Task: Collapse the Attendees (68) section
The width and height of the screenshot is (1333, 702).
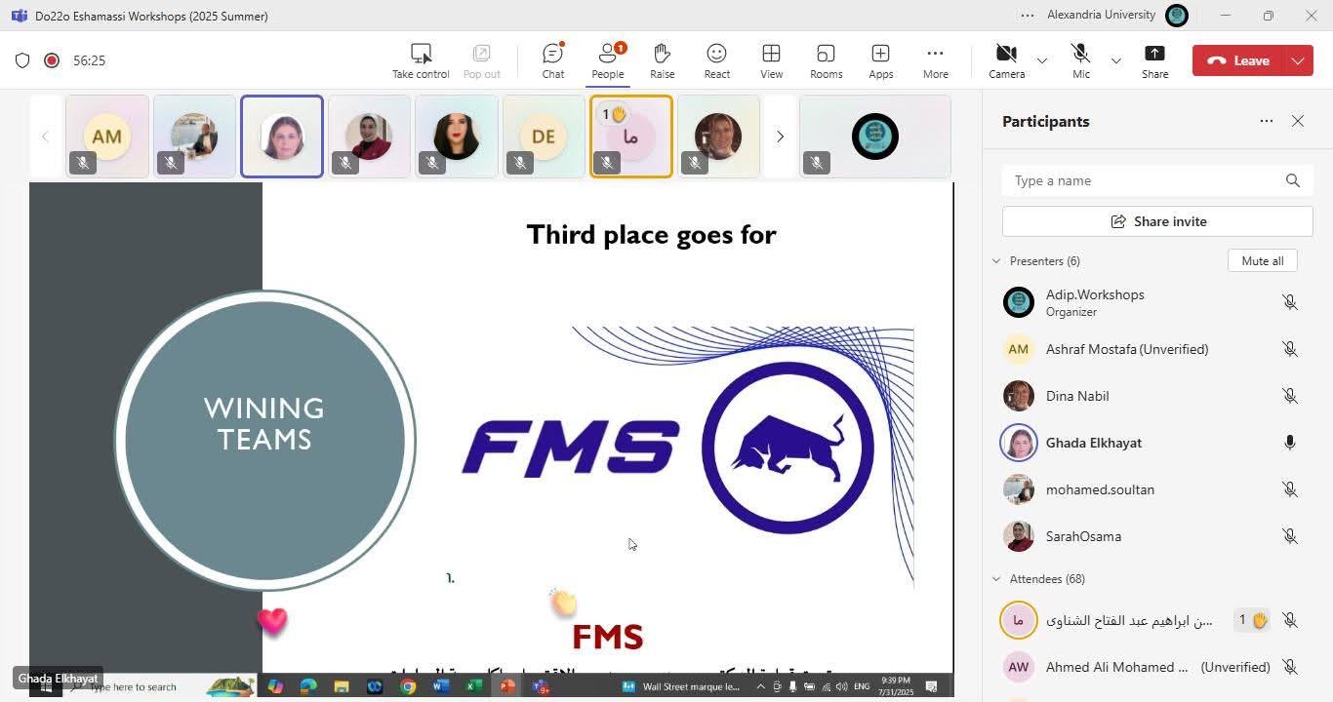Action: tap(996, 579)
